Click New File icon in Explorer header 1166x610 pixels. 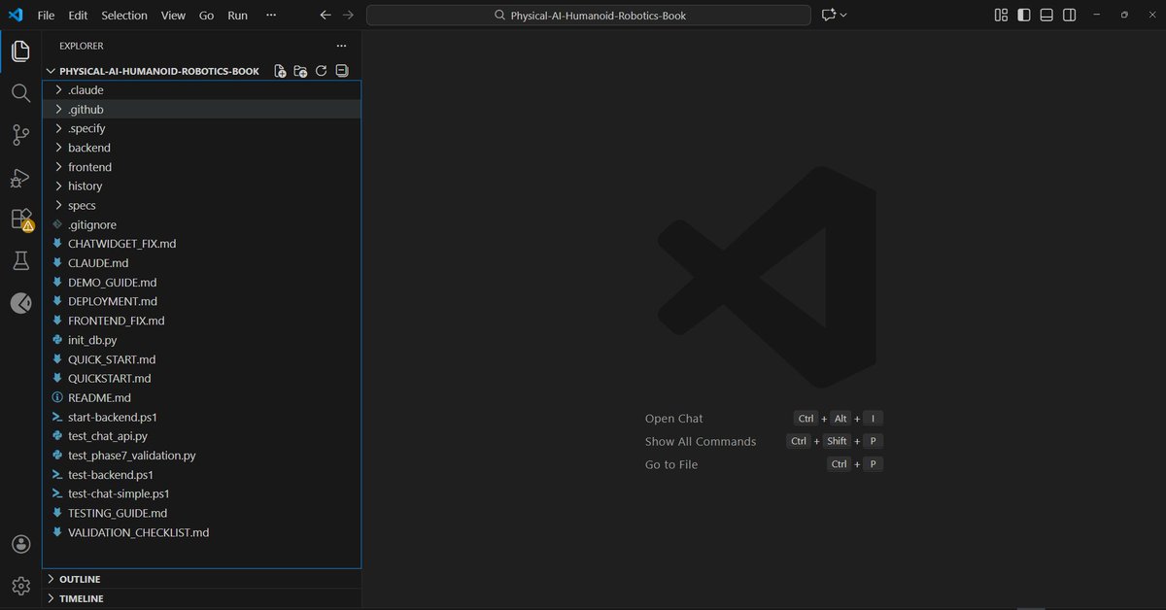click(280, 71)
